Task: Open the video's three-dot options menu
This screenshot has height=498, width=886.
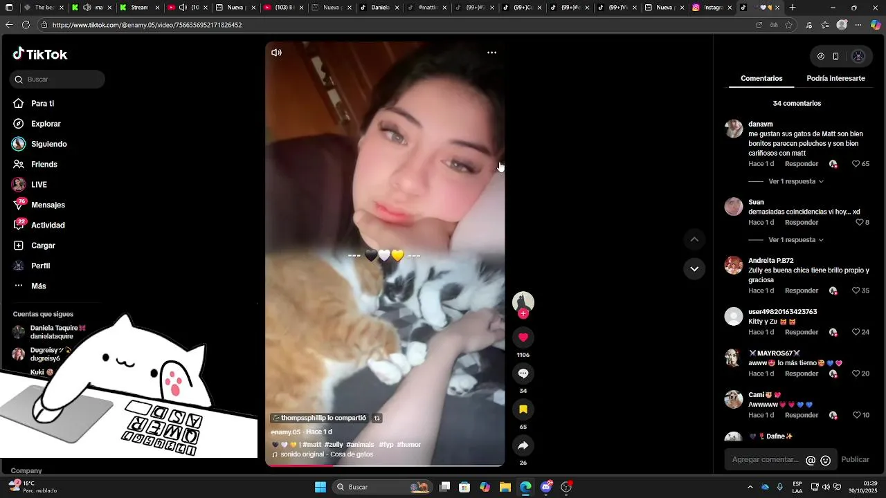Action: coord(491,53)
